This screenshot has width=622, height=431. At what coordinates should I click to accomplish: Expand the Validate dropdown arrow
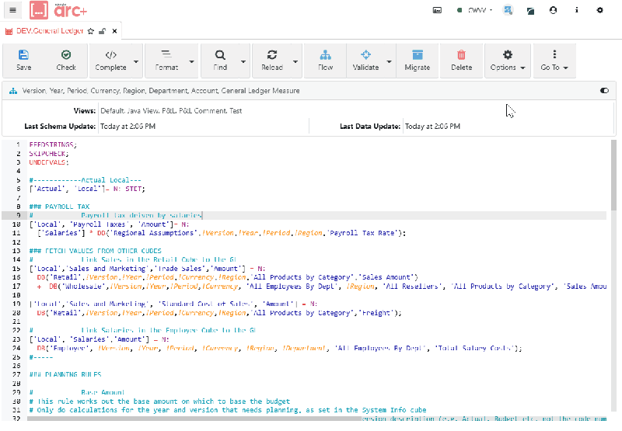point(390,61)
